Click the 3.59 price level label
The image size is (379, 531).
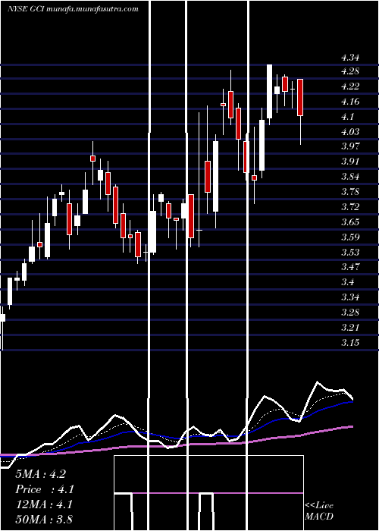pos(350,237)
